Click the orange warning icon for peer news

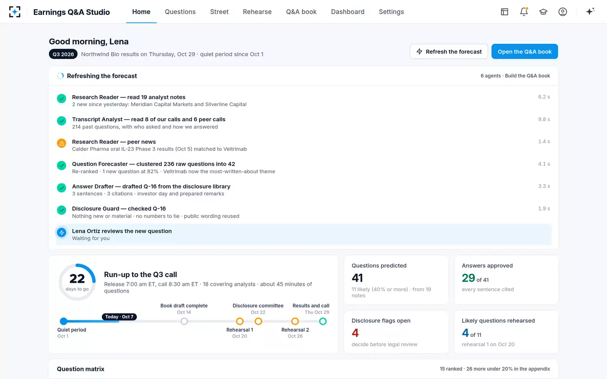coord(62,143)
